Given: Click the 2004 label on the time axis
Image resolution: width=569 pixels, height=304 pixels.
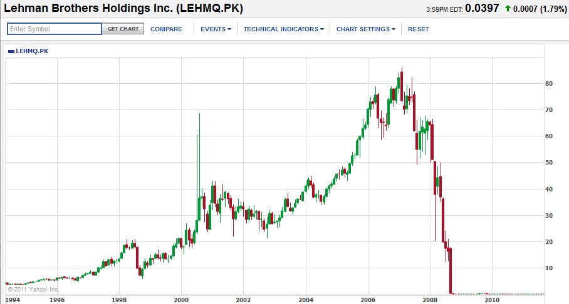Looking at the screenshot, I should coord(306,300).
